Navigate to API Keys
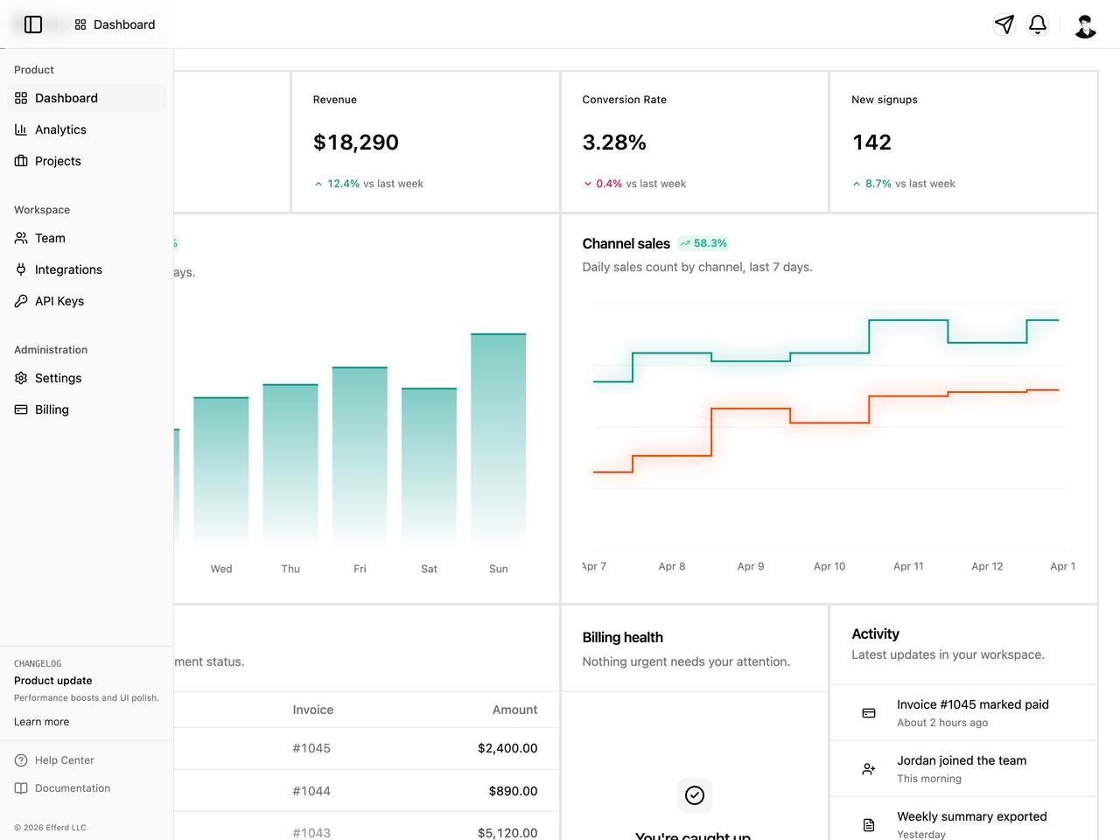The height and width of the screenshot is (840, 1120). (x=87, y=301)
